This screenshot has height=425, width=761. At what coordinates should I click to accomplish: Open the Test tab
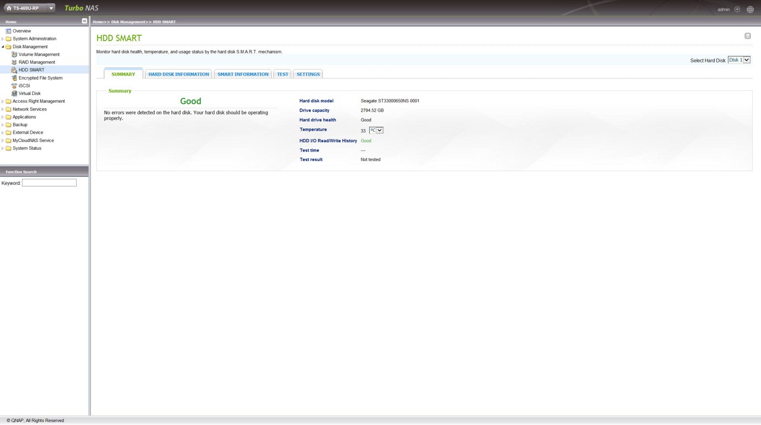(x=282, y=74)
